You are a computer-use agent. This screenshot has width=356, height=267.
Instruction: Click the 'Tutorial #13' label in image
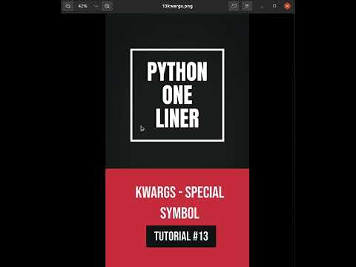click(x=181, y=236)
